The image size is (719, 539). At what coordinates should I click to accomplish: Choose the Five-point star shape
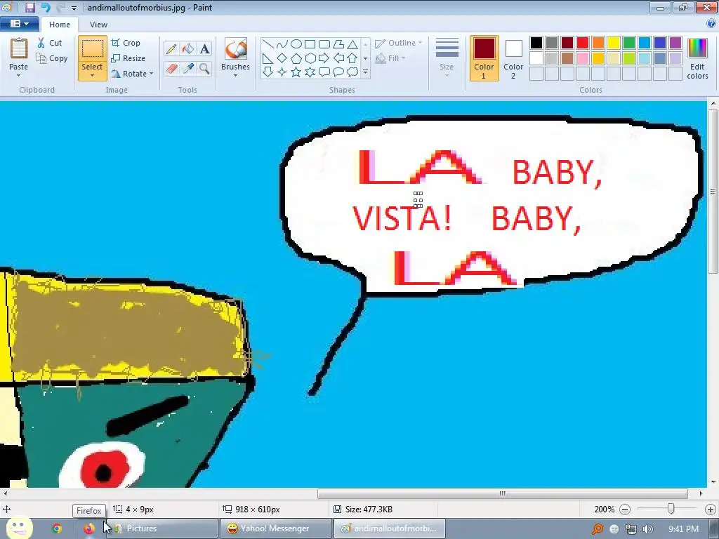tap(296, 72)
